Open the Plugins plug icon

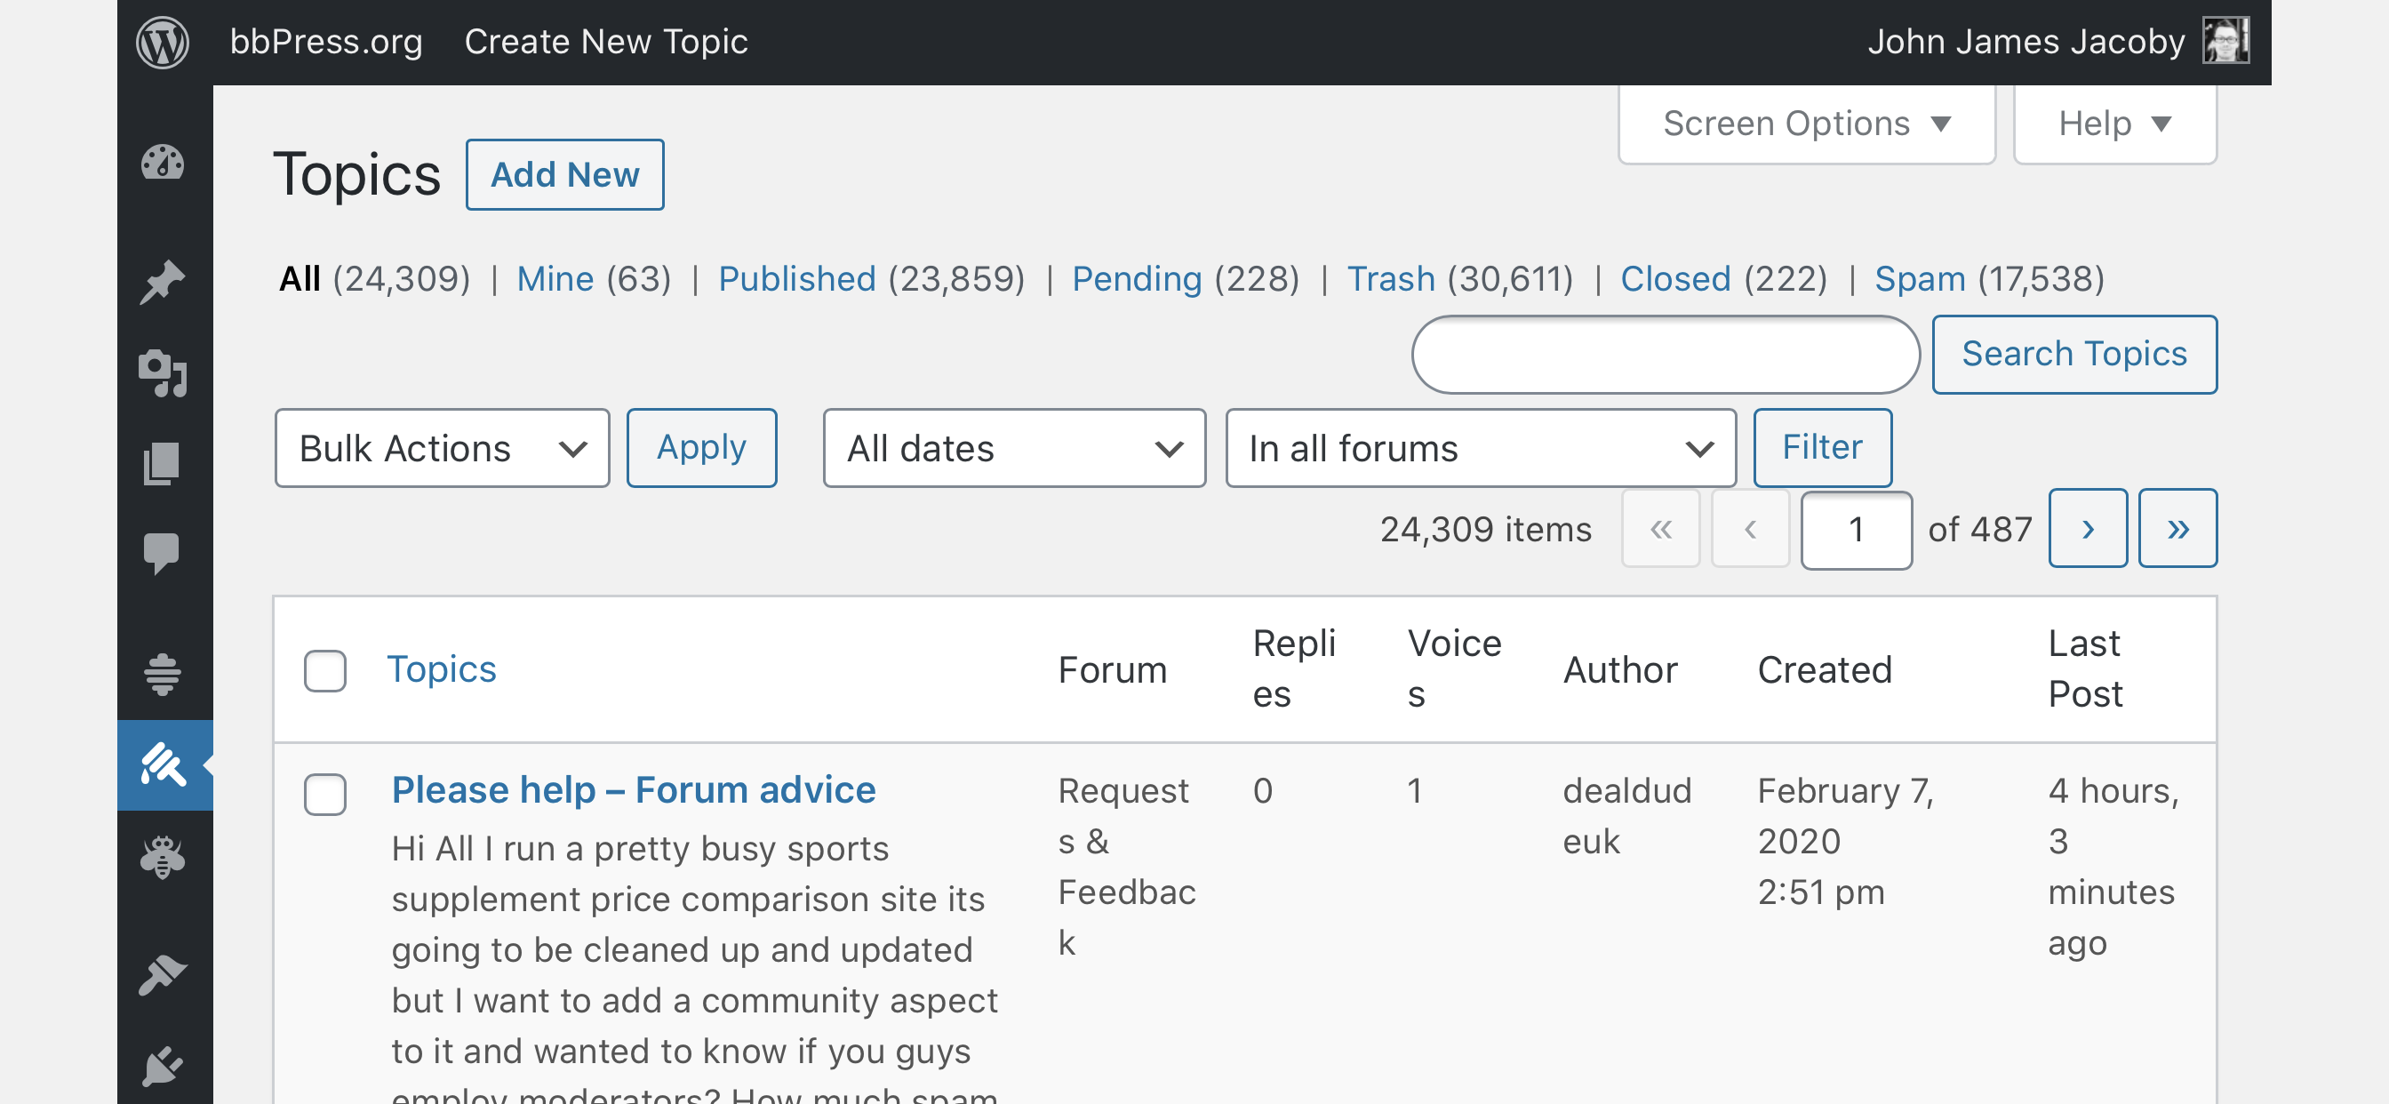[x=164, y=1066]
